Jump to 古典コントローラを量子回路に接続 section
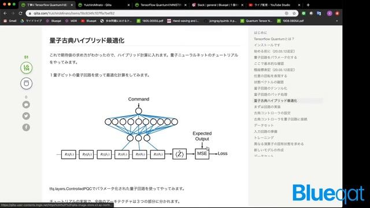Screen dimensions: 370x208 click(x=280, y=119)
